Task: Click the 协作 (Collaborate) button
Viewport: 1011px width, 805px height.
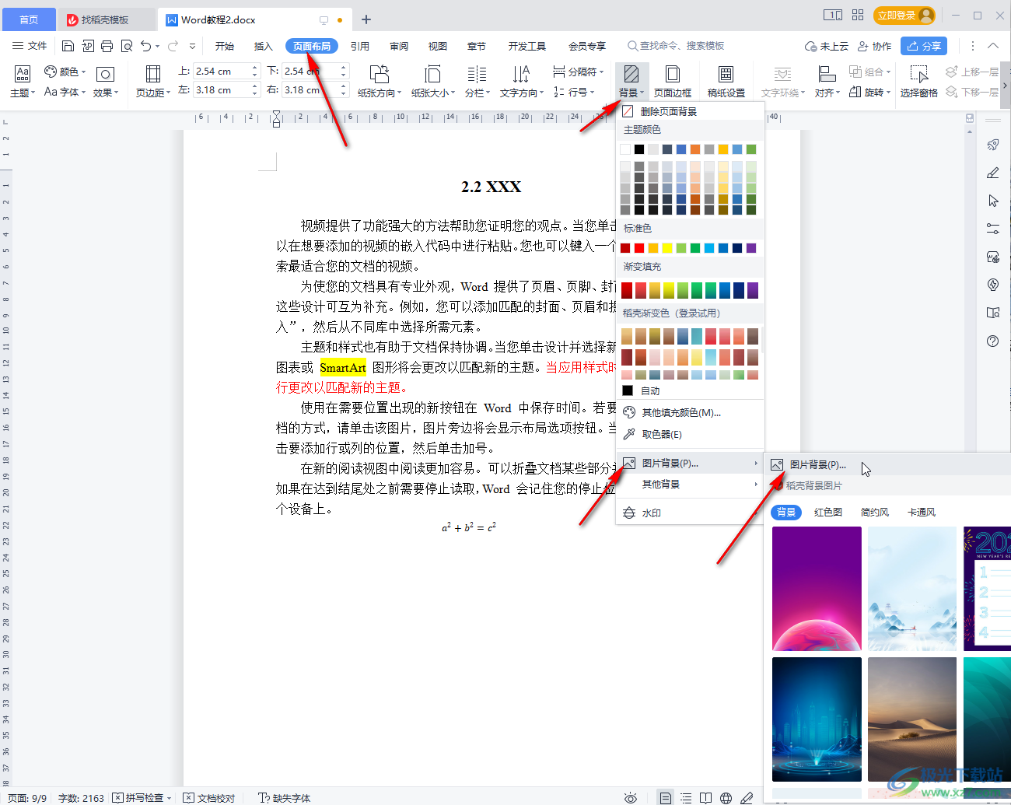Action: (874, 46)
